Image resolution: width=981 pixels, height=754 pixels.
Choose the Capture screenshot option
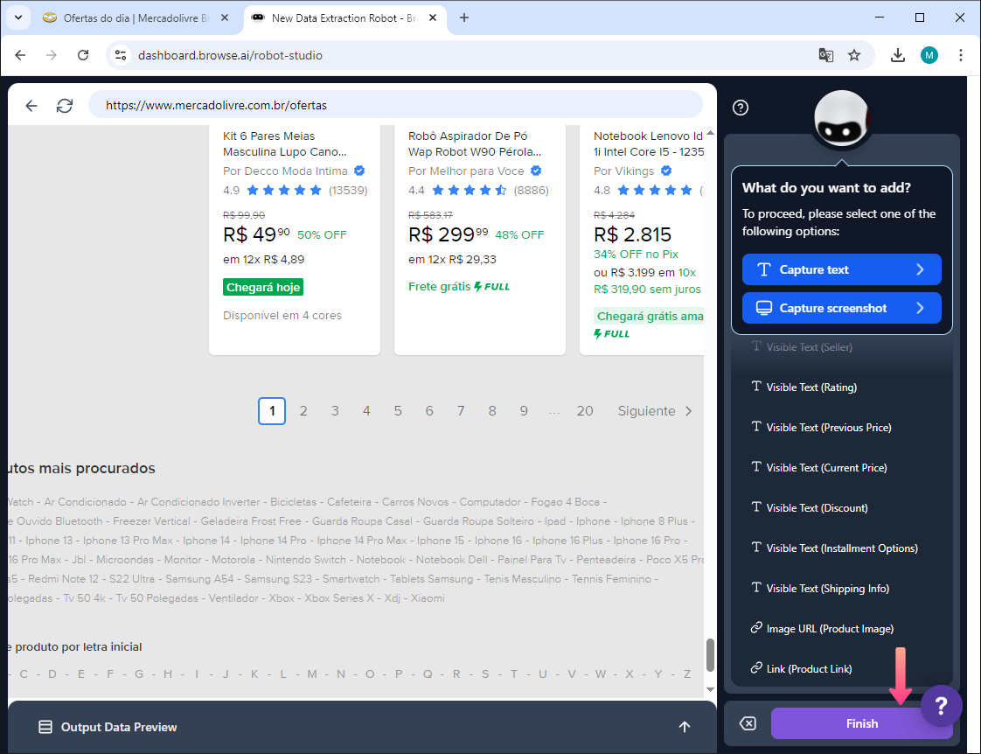(x=841, y=308)
